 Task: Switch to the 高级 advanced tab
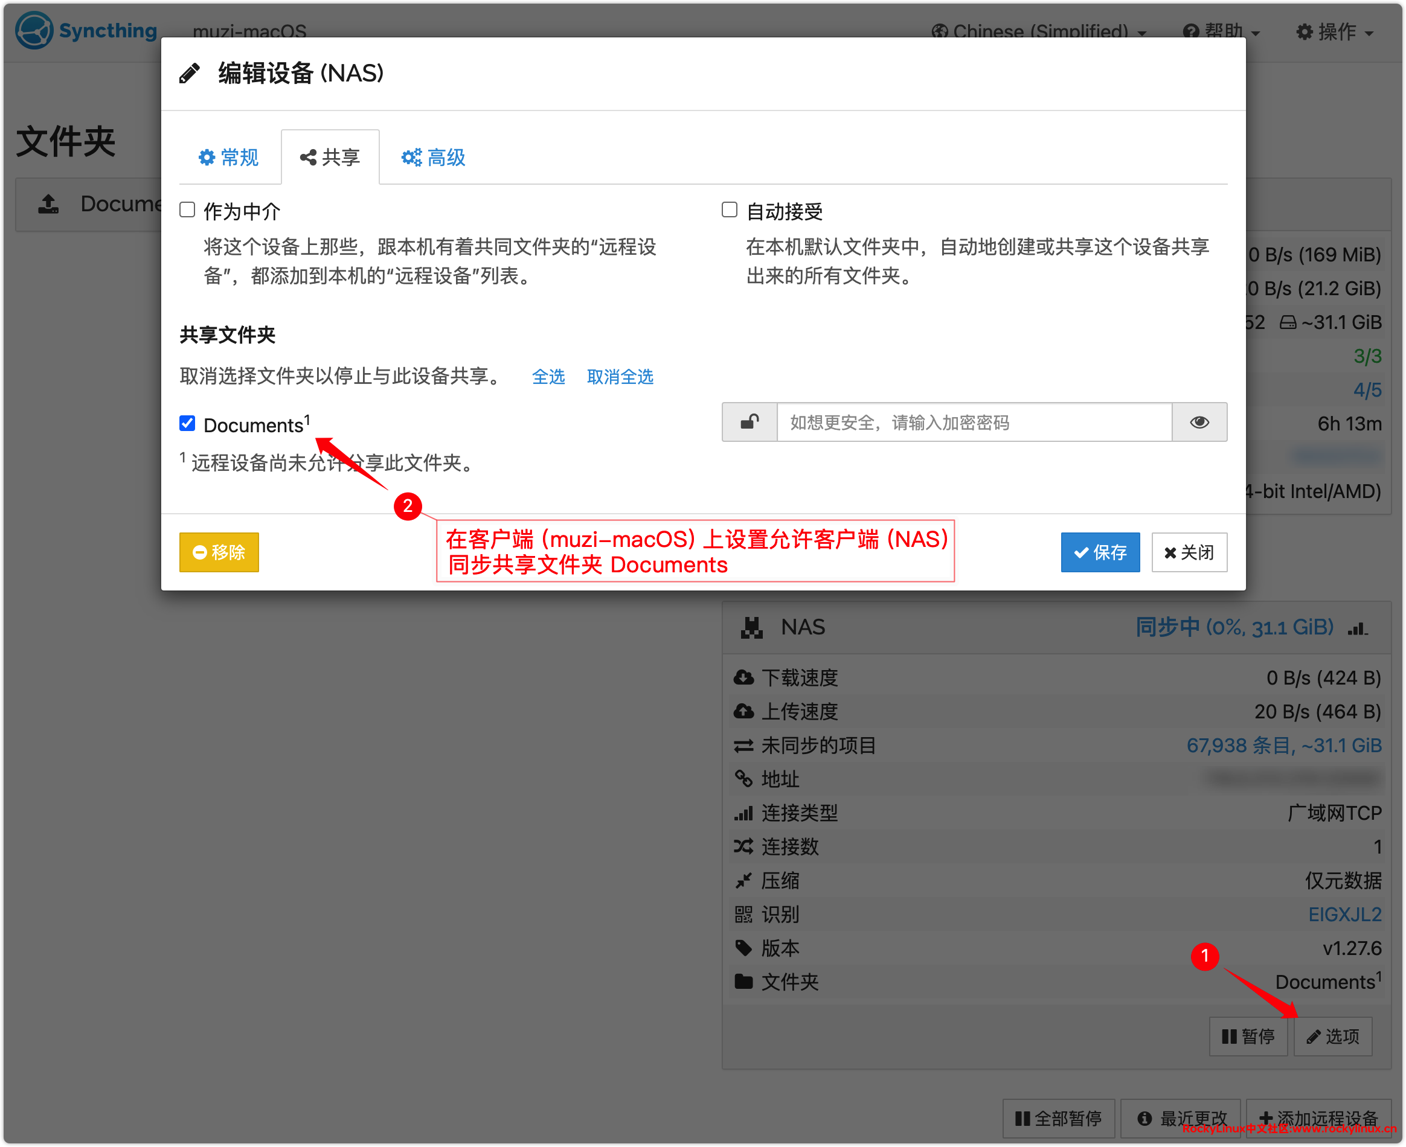pos(434,157)
